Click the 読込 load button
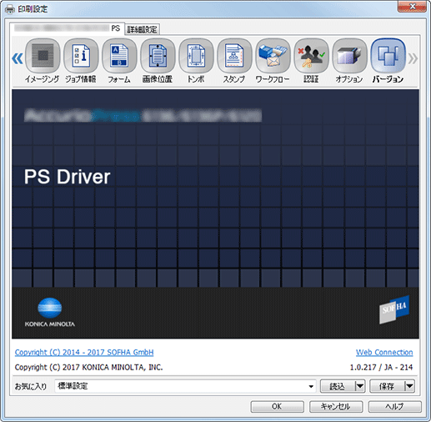 coord(338,386)
